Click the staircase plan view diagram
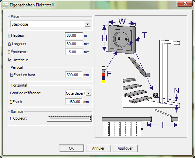Viewport: 195px width, 158px height. pyautogui.click(x=122, y=129)
